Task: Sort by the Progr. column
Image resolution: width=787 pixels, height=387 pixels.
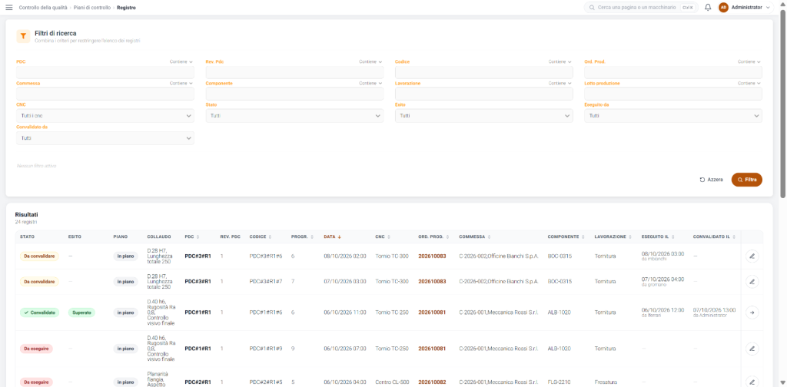Action: tap(302, 237)
